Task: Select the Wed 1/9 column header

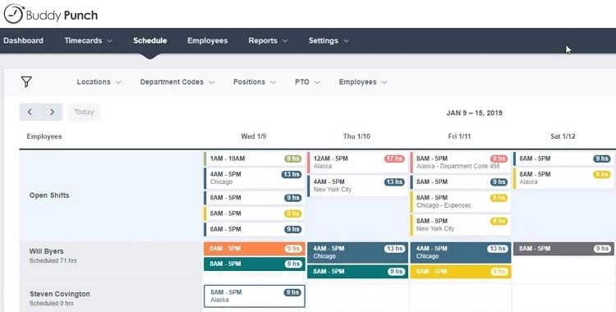Action: coord(254,136)
